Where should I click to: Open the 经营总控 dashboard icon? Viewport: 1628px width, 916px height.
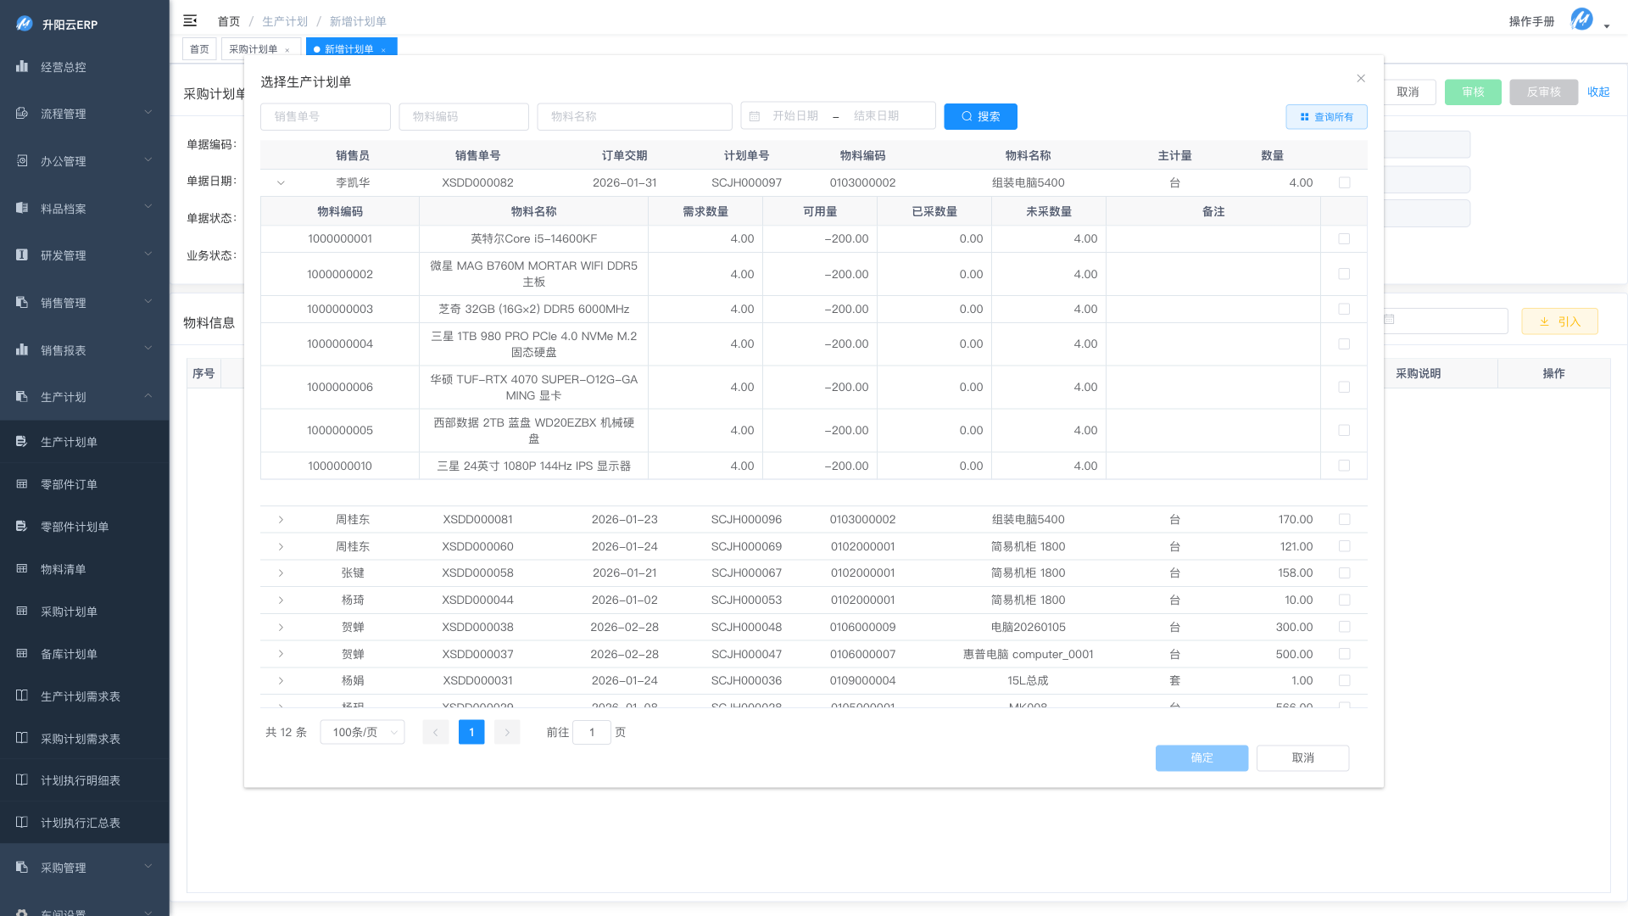[22, 66]
